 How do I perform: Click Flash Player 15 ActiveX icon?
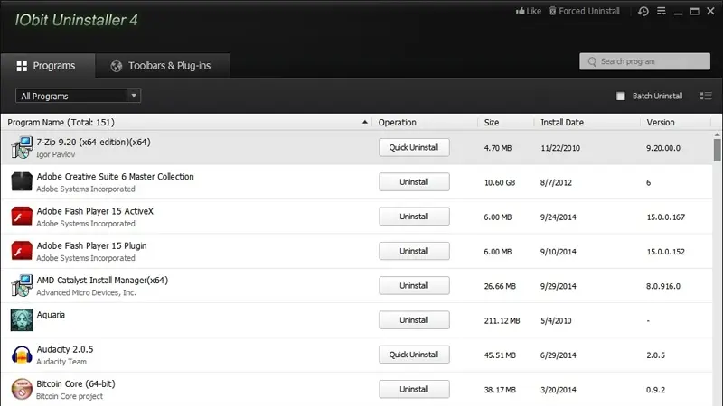[x=22, y=217]
